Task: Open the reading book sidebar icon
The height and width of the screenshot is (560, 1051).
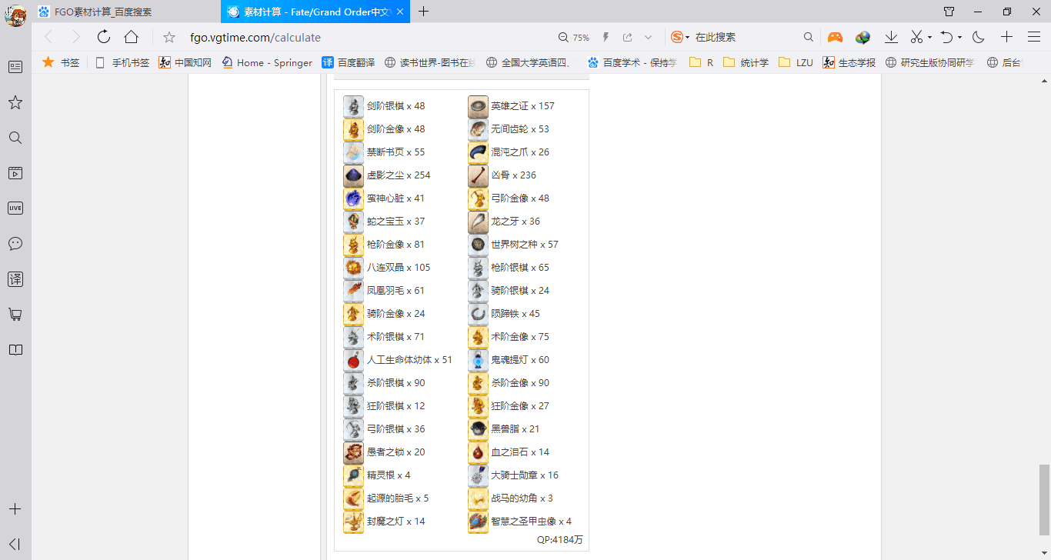Action: click(x=15, y=350)
